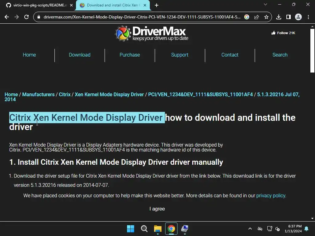Close the Citrix Xen download tab
Viewport: 315px width, 236px height.
(145, 5)
